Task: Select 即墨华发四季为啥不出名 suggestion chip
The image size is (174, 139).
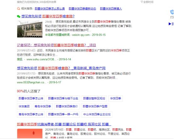Action: (63, 98)
